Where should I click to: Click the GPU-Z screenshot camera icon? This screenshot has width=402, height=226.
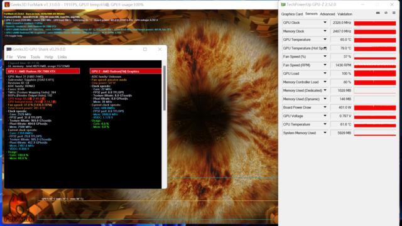pyautogui.click(x=378, y=13)
